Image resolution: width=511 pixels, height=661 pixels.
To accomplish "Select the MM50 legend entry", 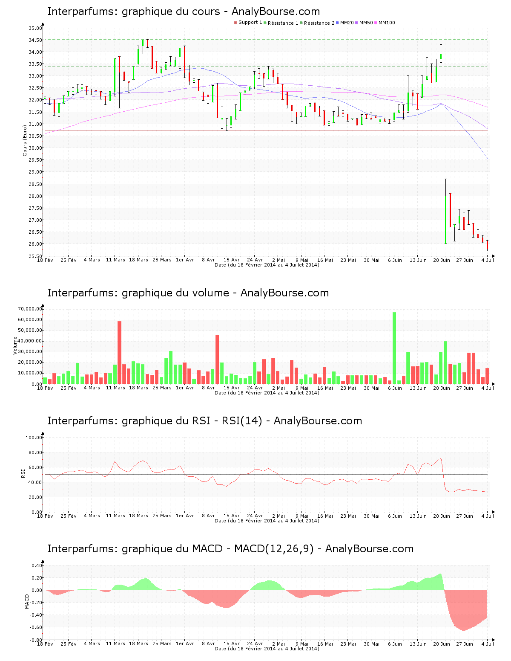I will coord(364,23).
